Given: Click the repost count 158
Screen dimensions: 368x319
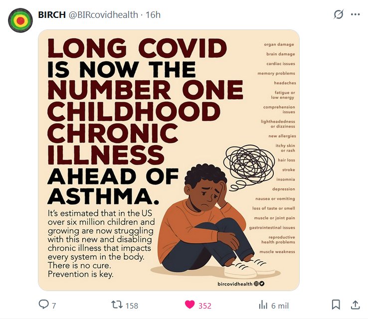Looking at the screenshot, I should click(132, 306).
